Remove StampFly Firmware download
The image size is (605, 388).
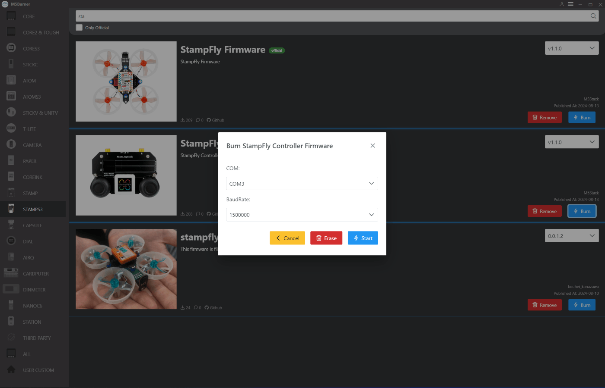pyautogui.click(x=544, y=117)
